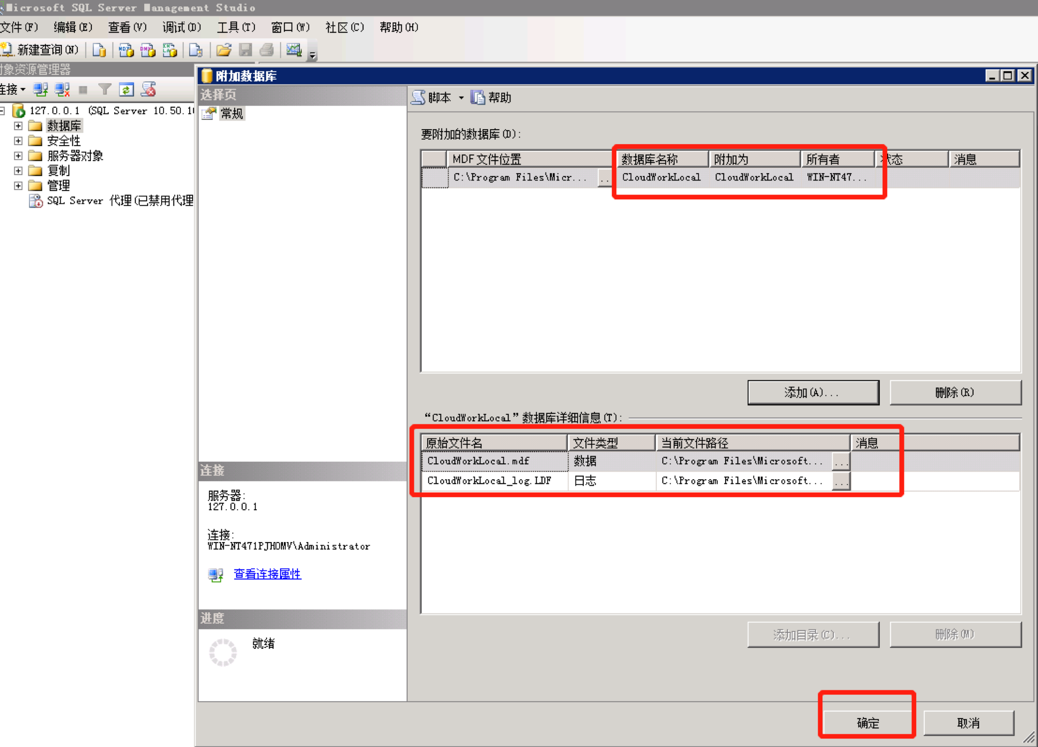Click the 所有者 cell WIN-NT47...
Viewport: 1038px width, 747px height.
tap(837, 178)
